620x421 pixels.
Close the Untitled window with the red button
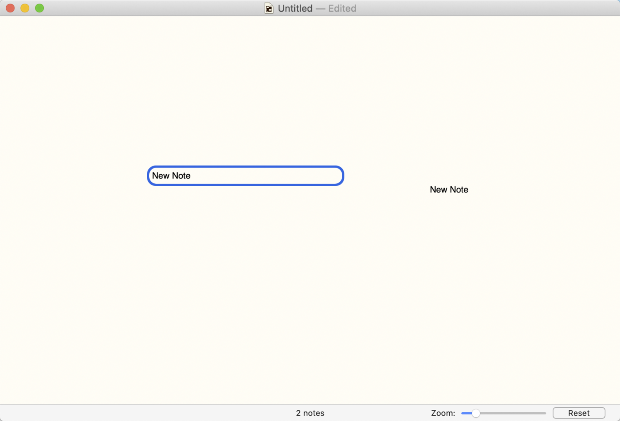[10, 8]
